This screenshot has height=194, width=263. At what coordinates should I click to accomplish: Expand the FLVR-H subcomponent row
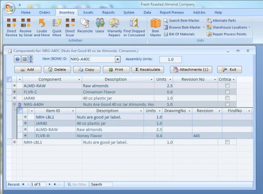[x=25, y=136]
